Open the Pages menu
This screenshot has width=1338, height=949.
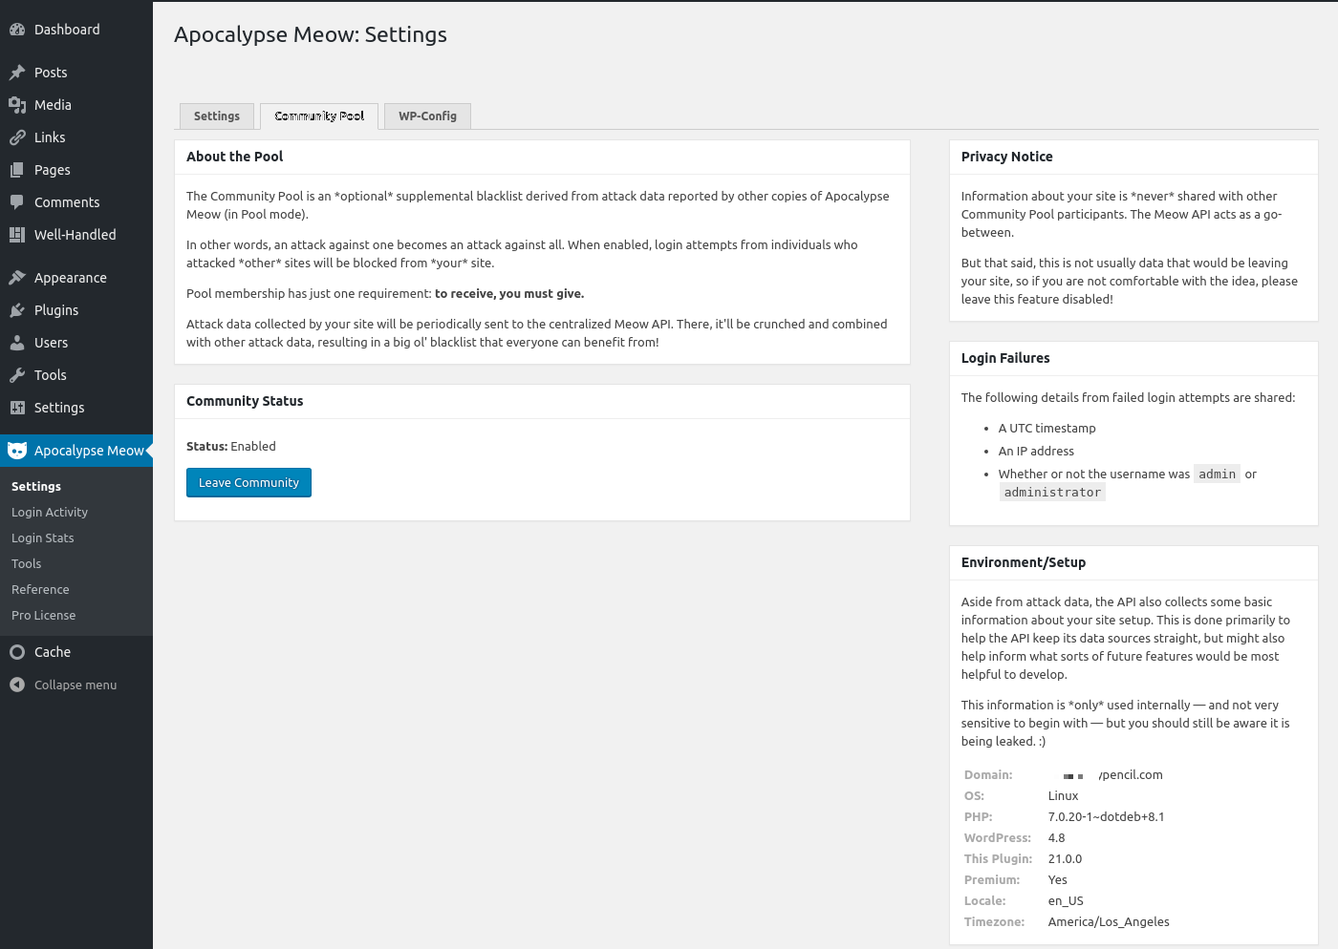pos(76,170)
